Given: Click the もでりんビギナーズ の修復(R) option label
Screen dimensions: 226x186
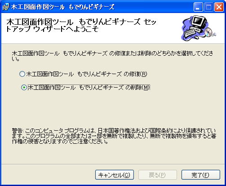Looking at the screenshot, I should tap(87, 74).
